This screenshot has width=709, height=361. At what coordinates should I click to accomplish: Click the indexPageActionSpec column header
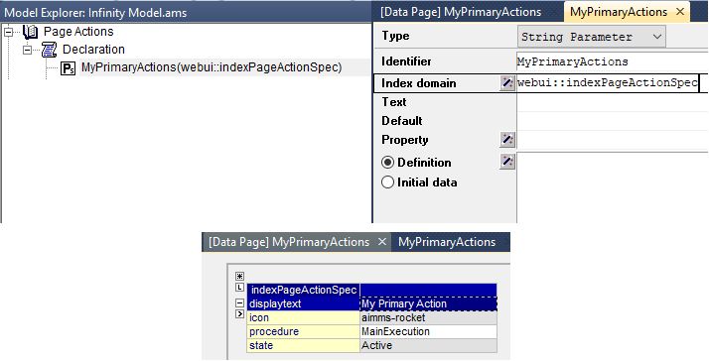(304, 290)
